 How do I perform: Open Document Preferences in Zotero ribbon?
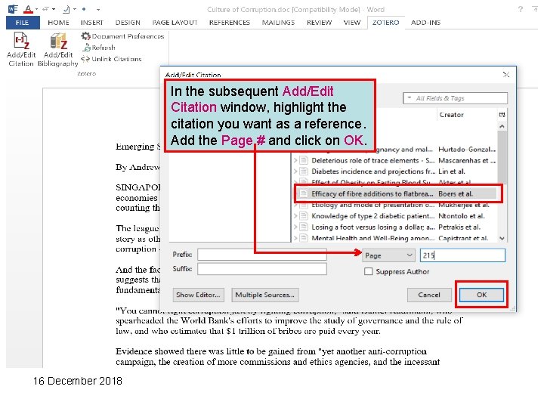122,36
